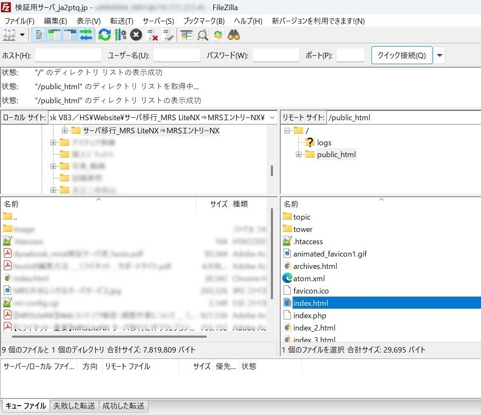The image size is (481, 415).
Task: Toggle the transfer queue pane
Action: pos(86,35)
